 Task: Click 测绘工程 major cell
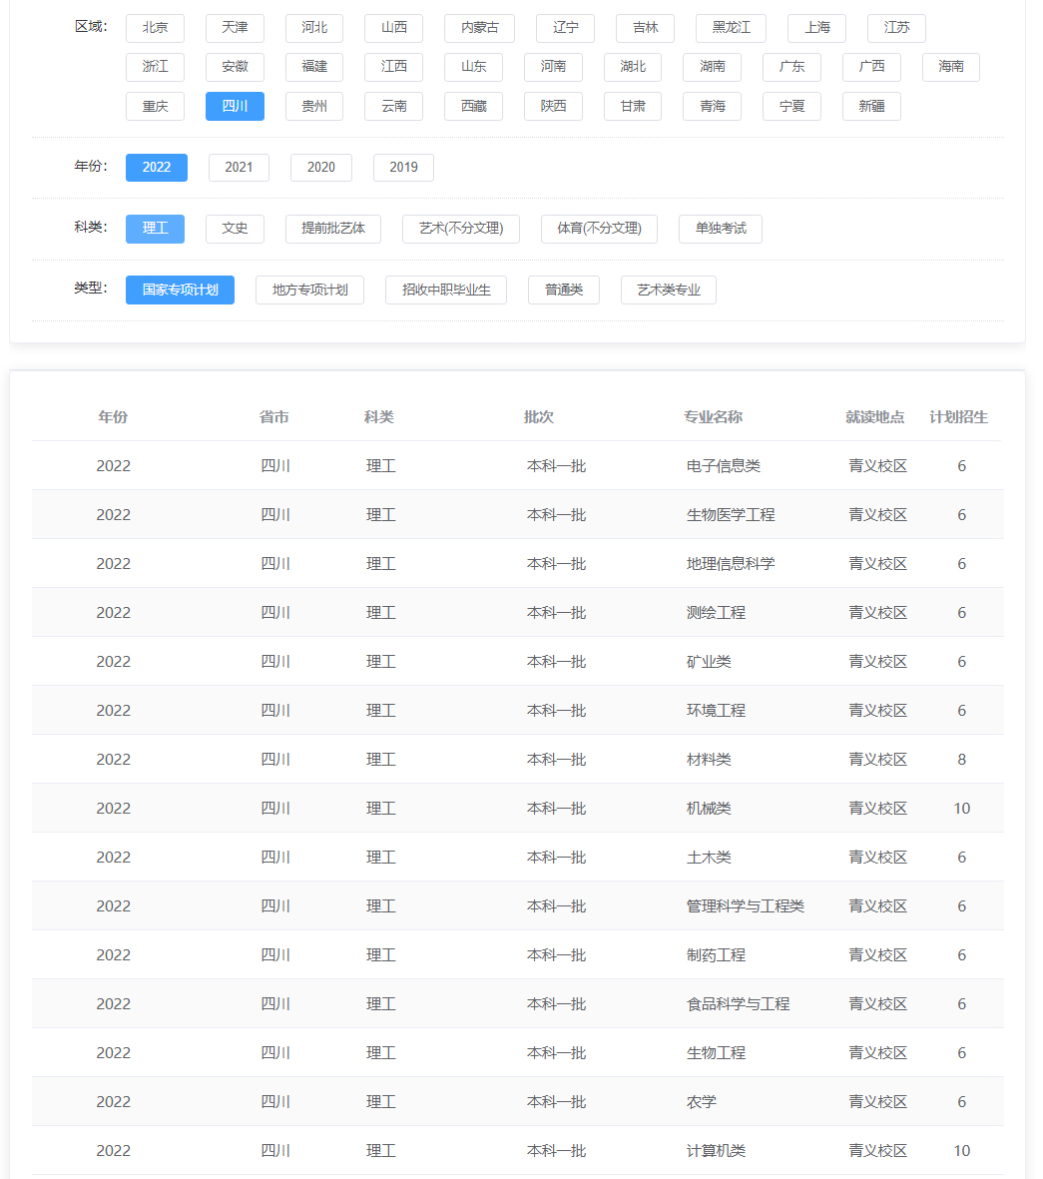(x=716, y=613)
